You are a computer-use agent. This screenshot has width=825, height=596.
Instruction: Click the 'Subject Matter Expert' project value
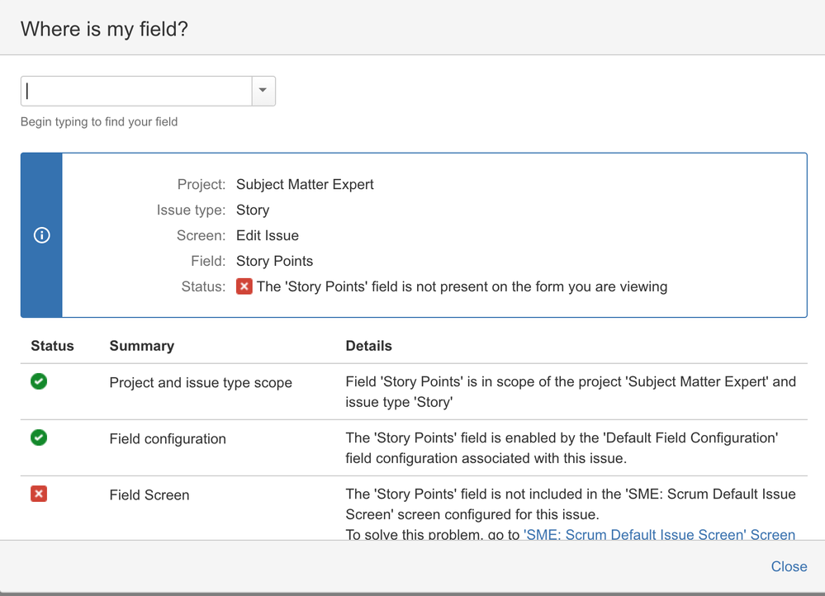[x=305, y=184]
